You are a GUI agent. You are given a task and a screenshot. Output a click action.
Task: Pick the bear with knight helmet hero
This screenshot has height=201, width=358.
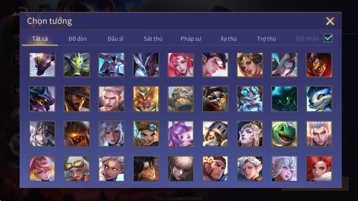[x=215, y=134]
